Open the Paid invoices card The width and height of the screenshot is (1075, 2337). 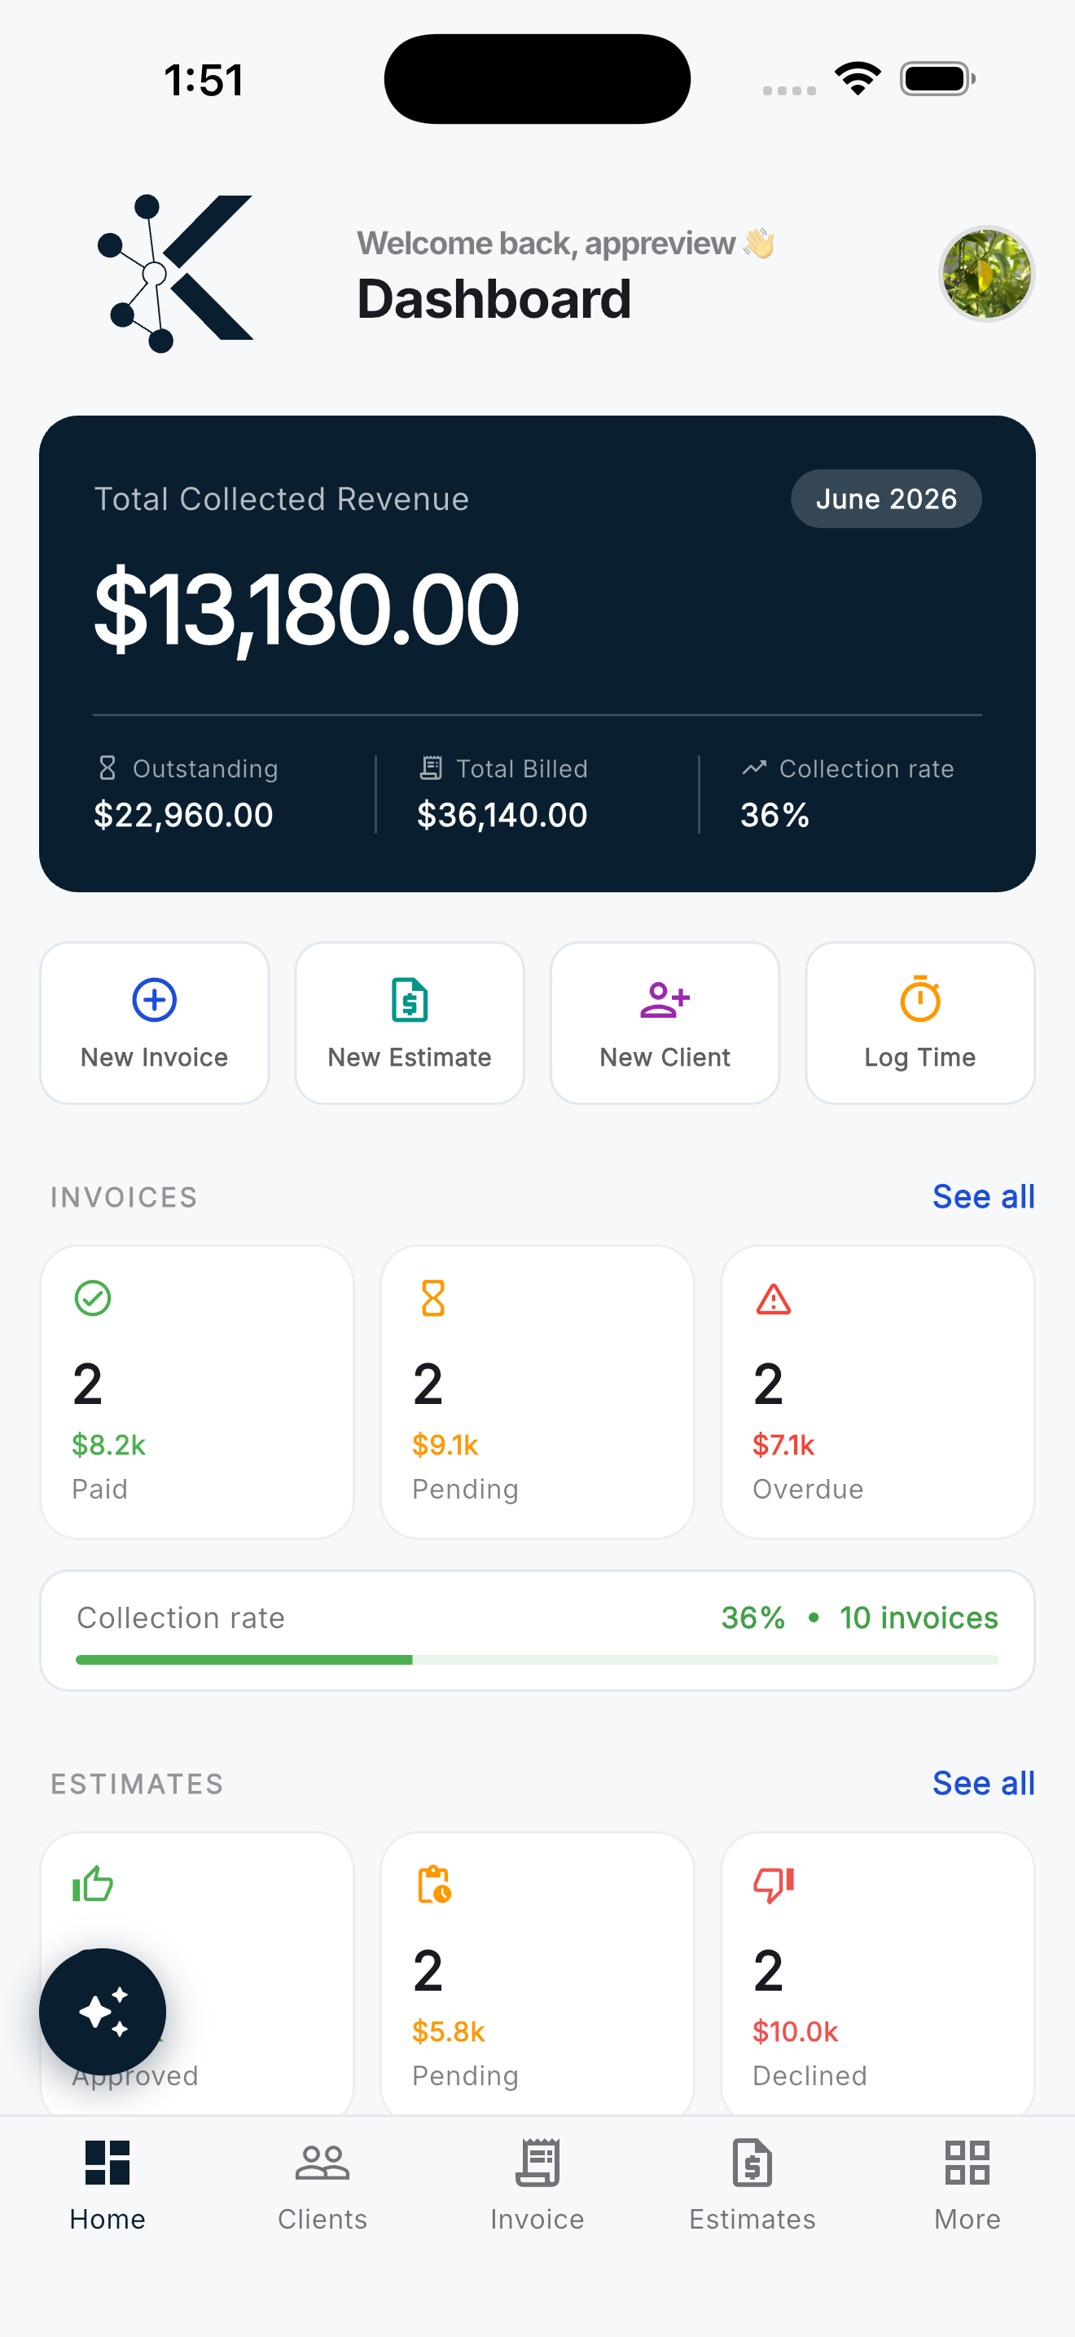(197, 1392)
